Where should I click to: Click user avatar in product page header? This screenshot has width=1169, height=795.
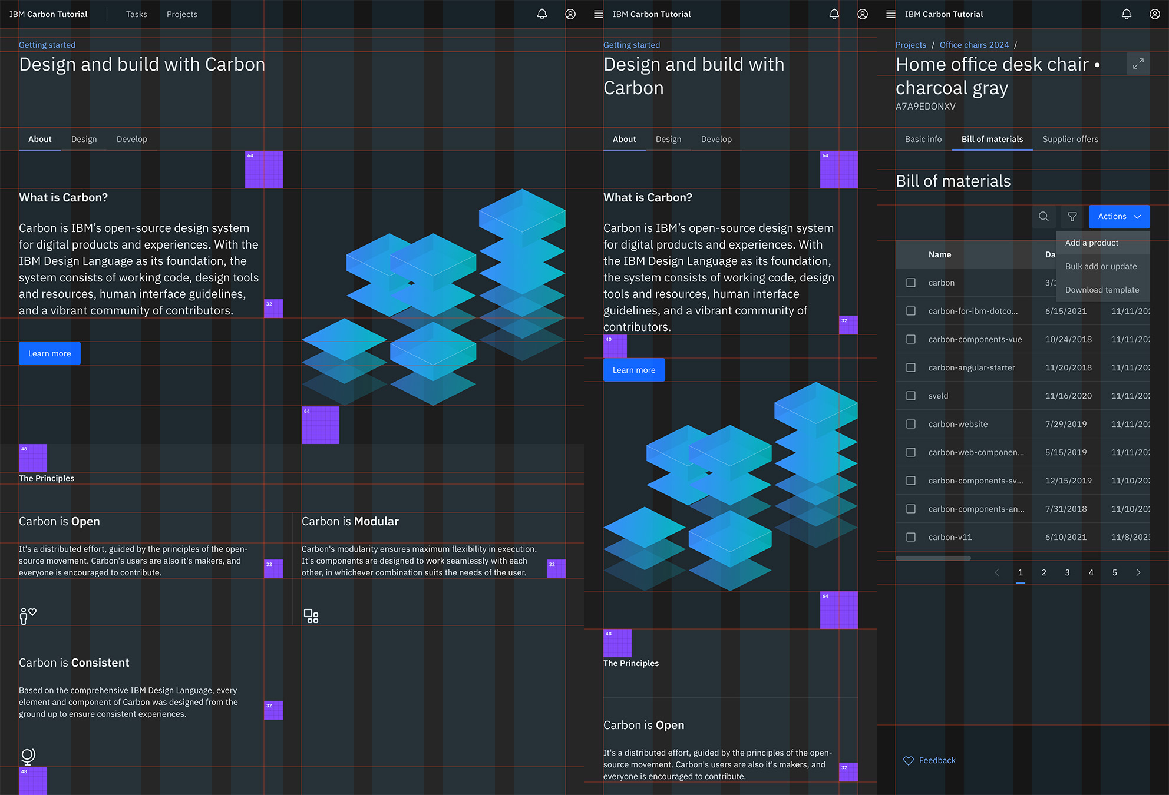click(x=1155, y=14)
